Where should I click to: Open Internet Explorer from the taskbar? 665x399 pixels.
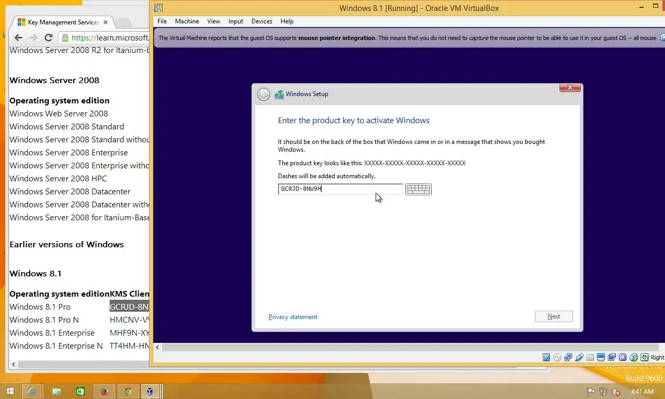(32, 391)
